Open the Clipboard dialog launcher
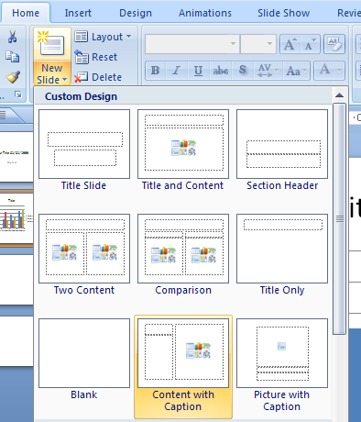 click(x=18, y=94)
